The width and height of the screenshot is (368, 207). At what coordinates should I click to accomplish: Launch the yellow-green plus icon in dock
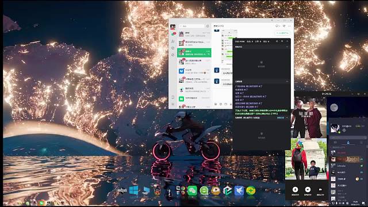point(251,190)
